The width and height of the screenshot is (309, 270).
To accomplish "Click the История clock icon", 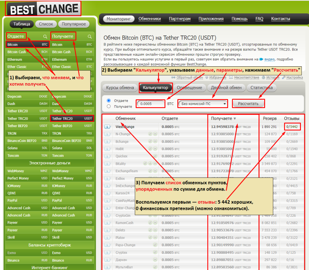I will [264, 78].
